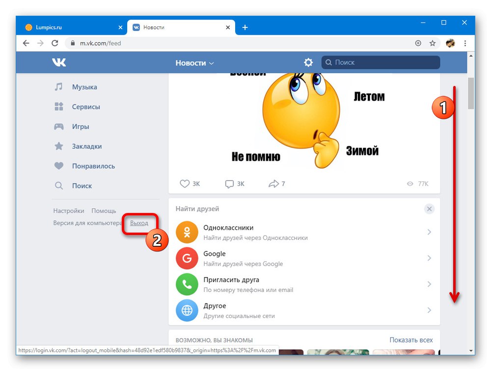Reload the page with refresh icon
Screen dimensions: 491x371
point(55,43)
